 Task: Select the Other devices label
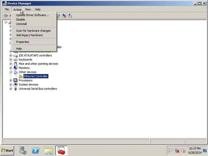click(x=28, y=72)
